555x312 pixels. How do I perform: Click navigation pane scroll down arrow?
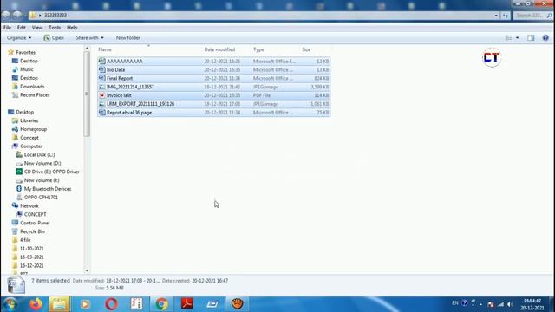tap(87, 271)
